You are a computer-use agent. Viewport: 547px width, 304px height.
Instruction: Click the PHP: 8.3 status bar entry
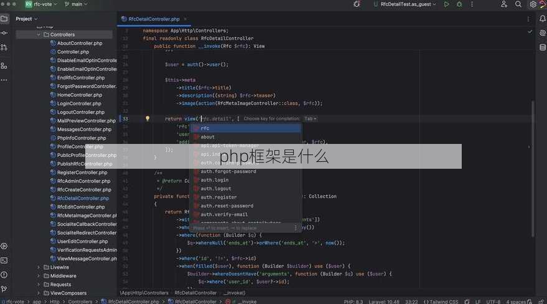click(353, 302)
